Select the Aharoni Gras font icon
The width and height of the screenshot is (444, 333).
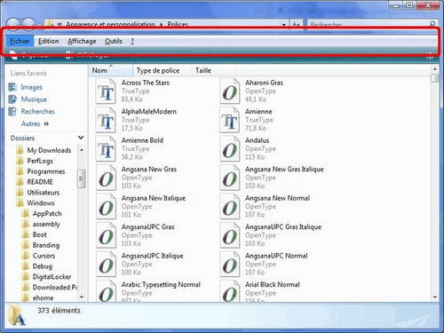tap(229, 91)
